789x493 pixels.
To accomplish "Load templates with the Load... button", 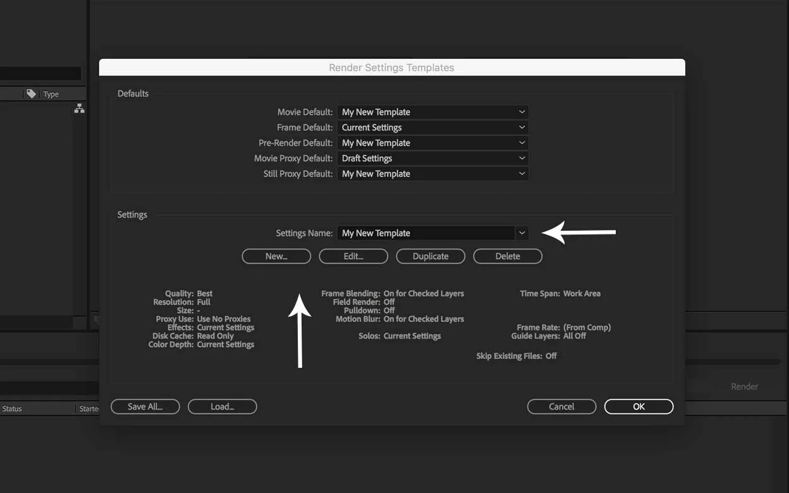I will click(x=223, y=407).
